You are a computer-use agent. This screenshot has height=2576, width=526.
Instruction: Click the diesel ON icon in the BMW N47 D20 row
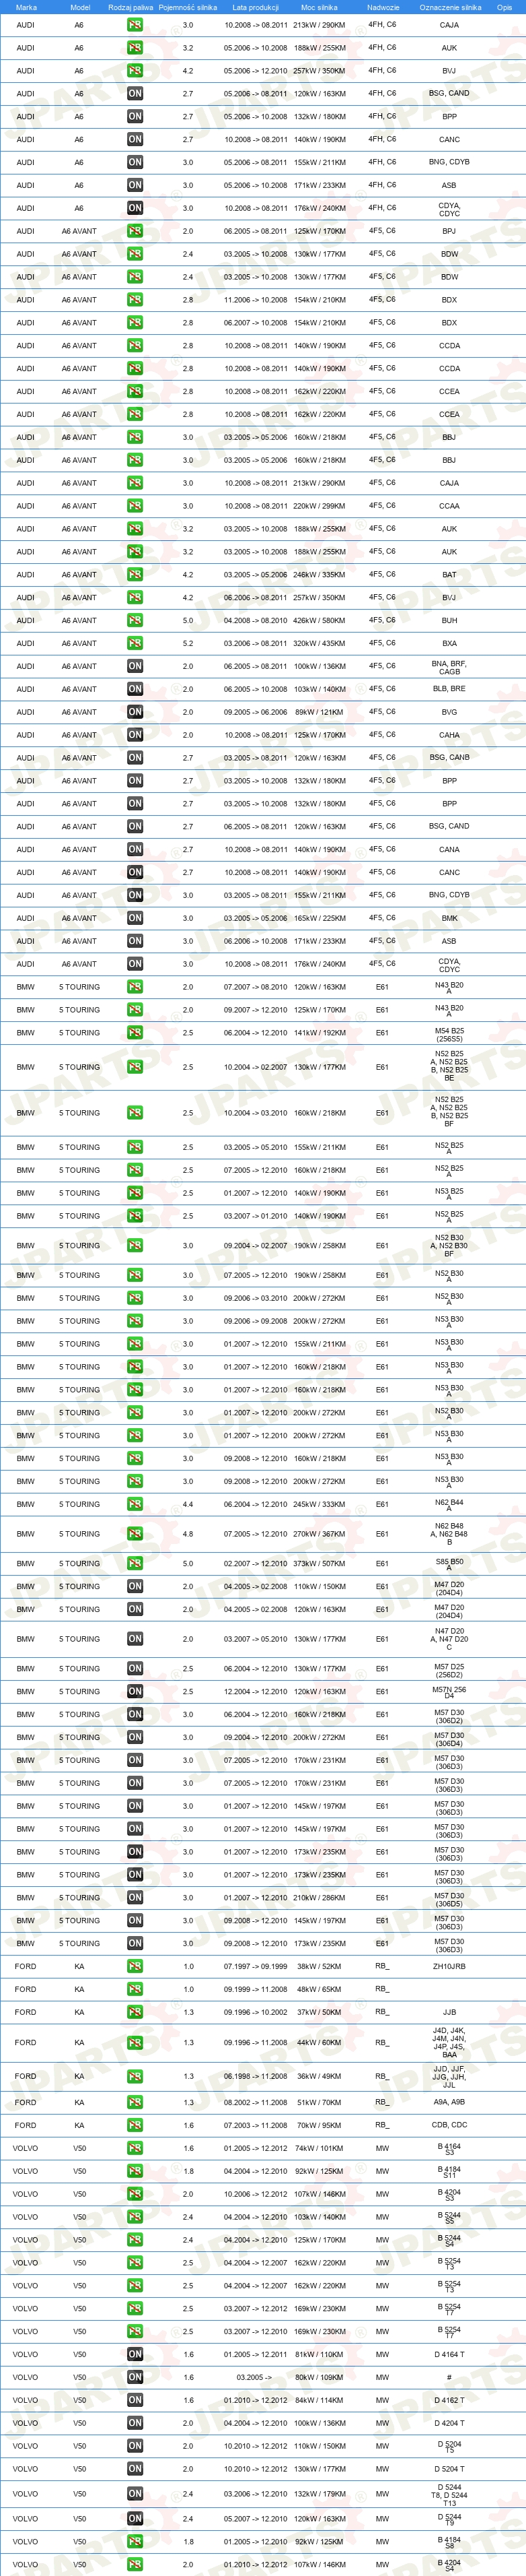click(x=135, y=1639)
